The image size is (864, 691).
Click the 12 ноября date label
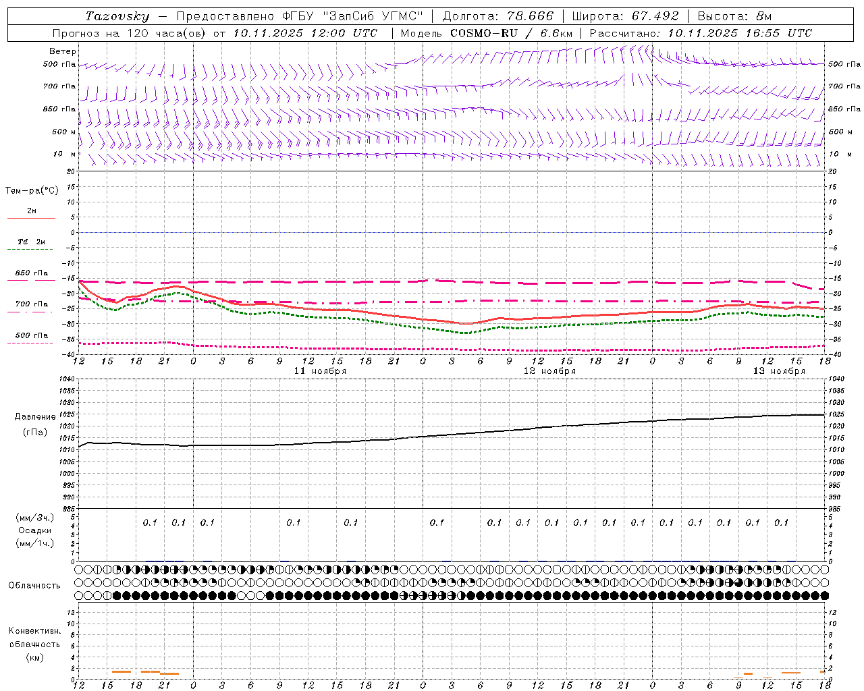click(549, 371)
